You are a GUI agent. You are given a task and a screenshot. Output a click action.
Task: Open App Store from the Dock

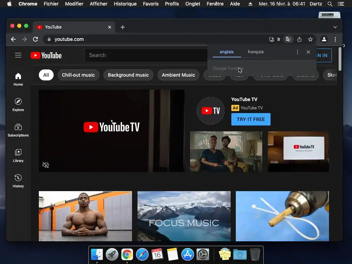coord(187,255)
